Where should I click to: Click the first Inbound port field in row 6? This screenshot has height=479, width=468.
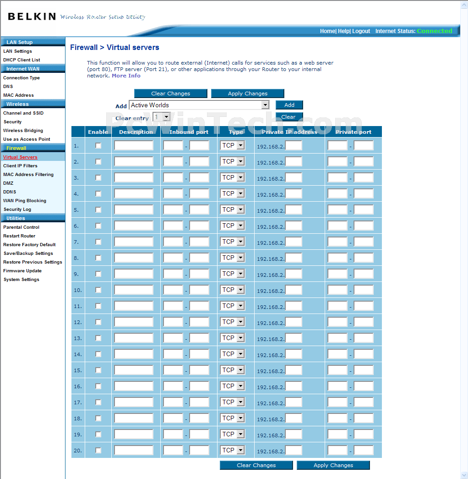pos(173,226)
